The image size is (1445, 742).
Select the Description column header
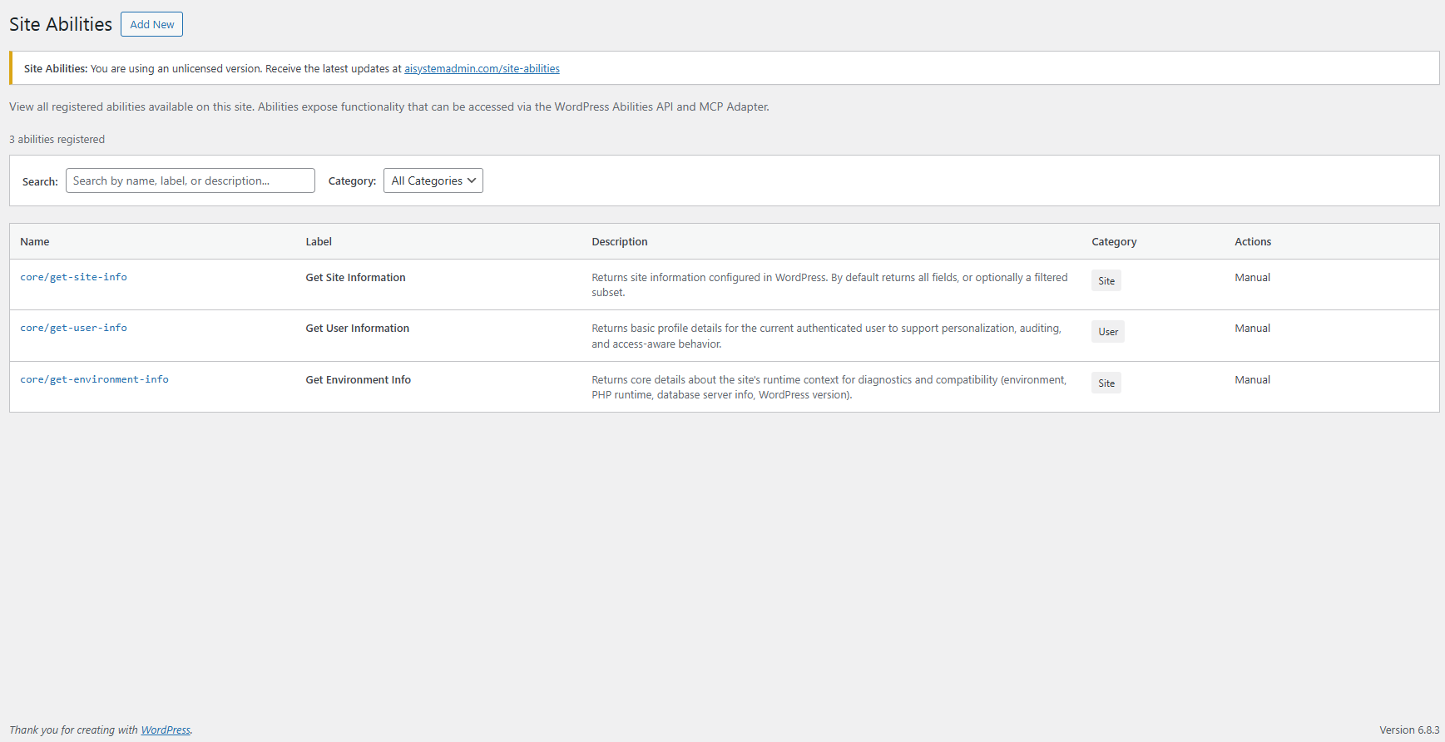(619, 242)
